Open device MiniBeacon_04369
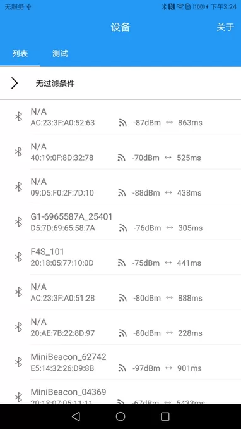 coord(120,394)
